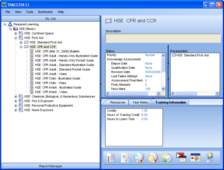Click the CPR Infant - Video resource icon
This screenshot has width=224, height=170.
pos(32,92)
